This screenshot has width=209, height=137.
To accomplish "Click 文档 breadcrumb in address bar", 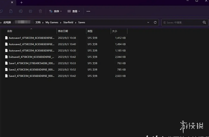I will [x=38, y=22].
